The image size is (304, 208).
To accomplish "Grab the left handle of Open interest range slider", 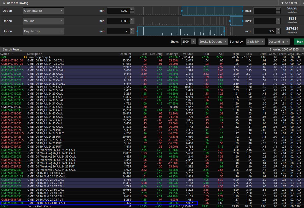I will 182,11.
